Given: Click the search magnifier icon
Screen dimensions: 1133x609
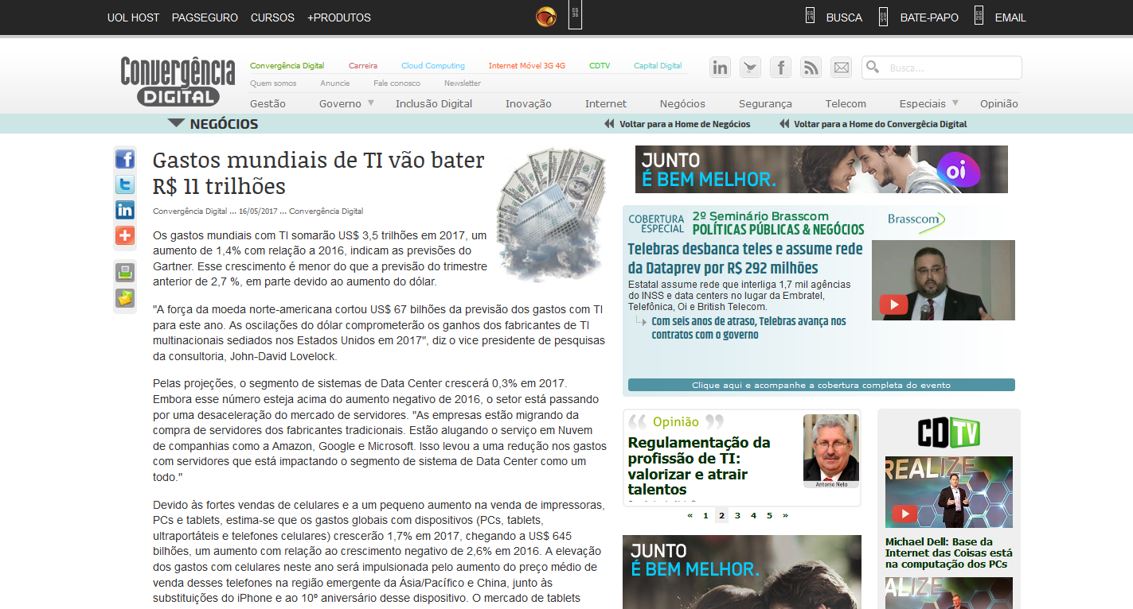Looking at the screenshot, I should [x=873, y=67].
